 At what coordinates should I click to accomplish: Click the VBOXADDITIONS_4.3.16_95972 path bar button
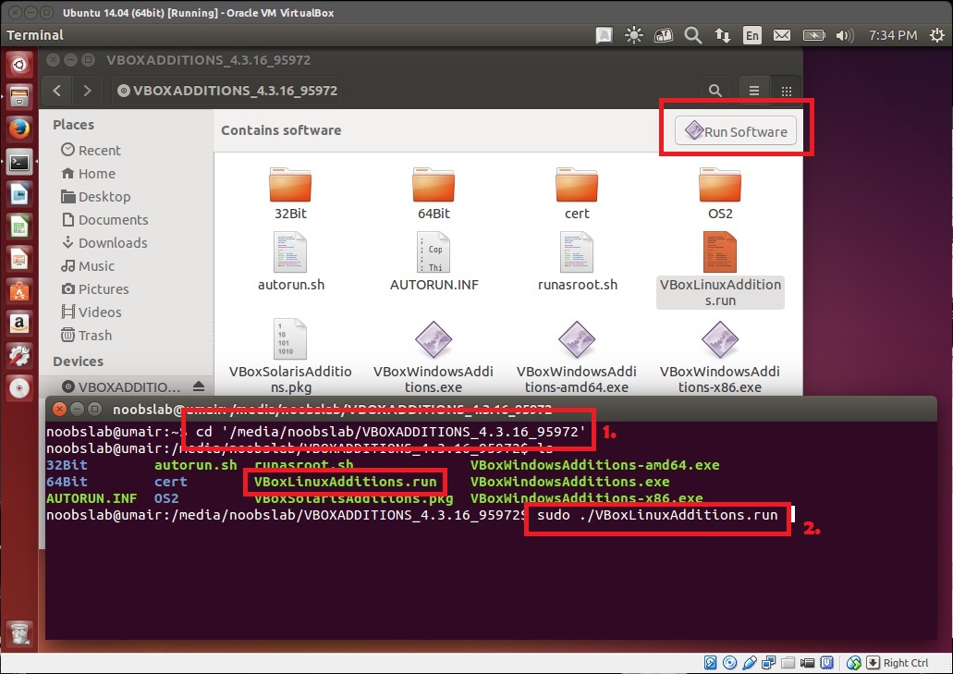(227, 91)
